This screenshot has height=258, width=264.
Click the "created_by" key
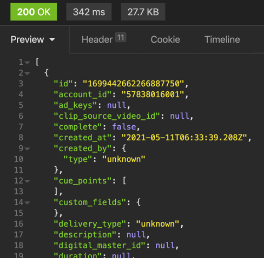tap(83, 148)
